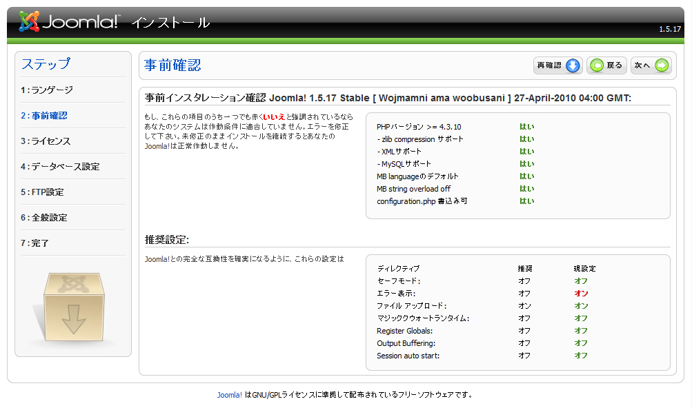This screenshot has height=408, width=692.
Task: Select step 6: 全般設定
Action: pos(43,218)
